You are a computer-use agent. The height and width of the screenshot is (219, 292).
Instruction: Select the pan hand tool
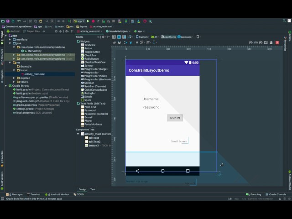click(271, 42)
